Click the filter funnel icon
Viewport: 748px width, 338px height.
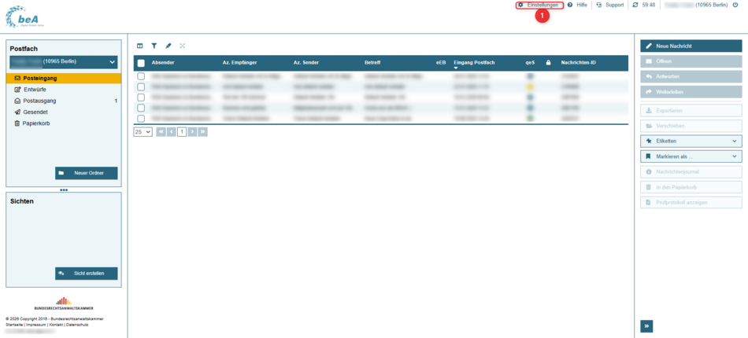(154, 46)
